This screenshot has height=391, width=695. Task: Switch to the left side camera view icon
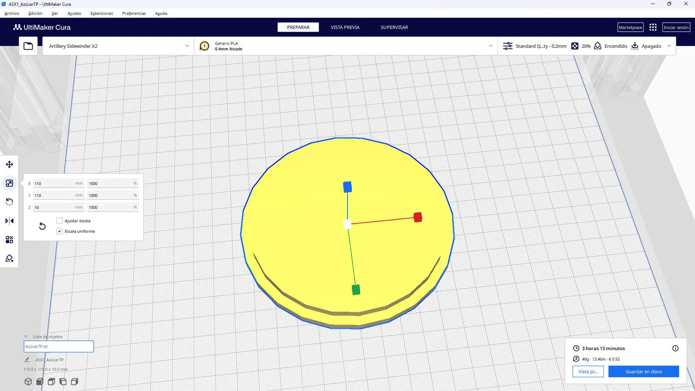coord(63,381)
